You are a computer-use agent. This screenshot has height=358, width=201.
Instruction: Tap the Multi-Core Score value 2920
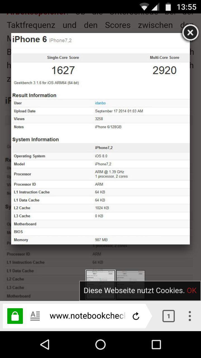click(164, 70)
